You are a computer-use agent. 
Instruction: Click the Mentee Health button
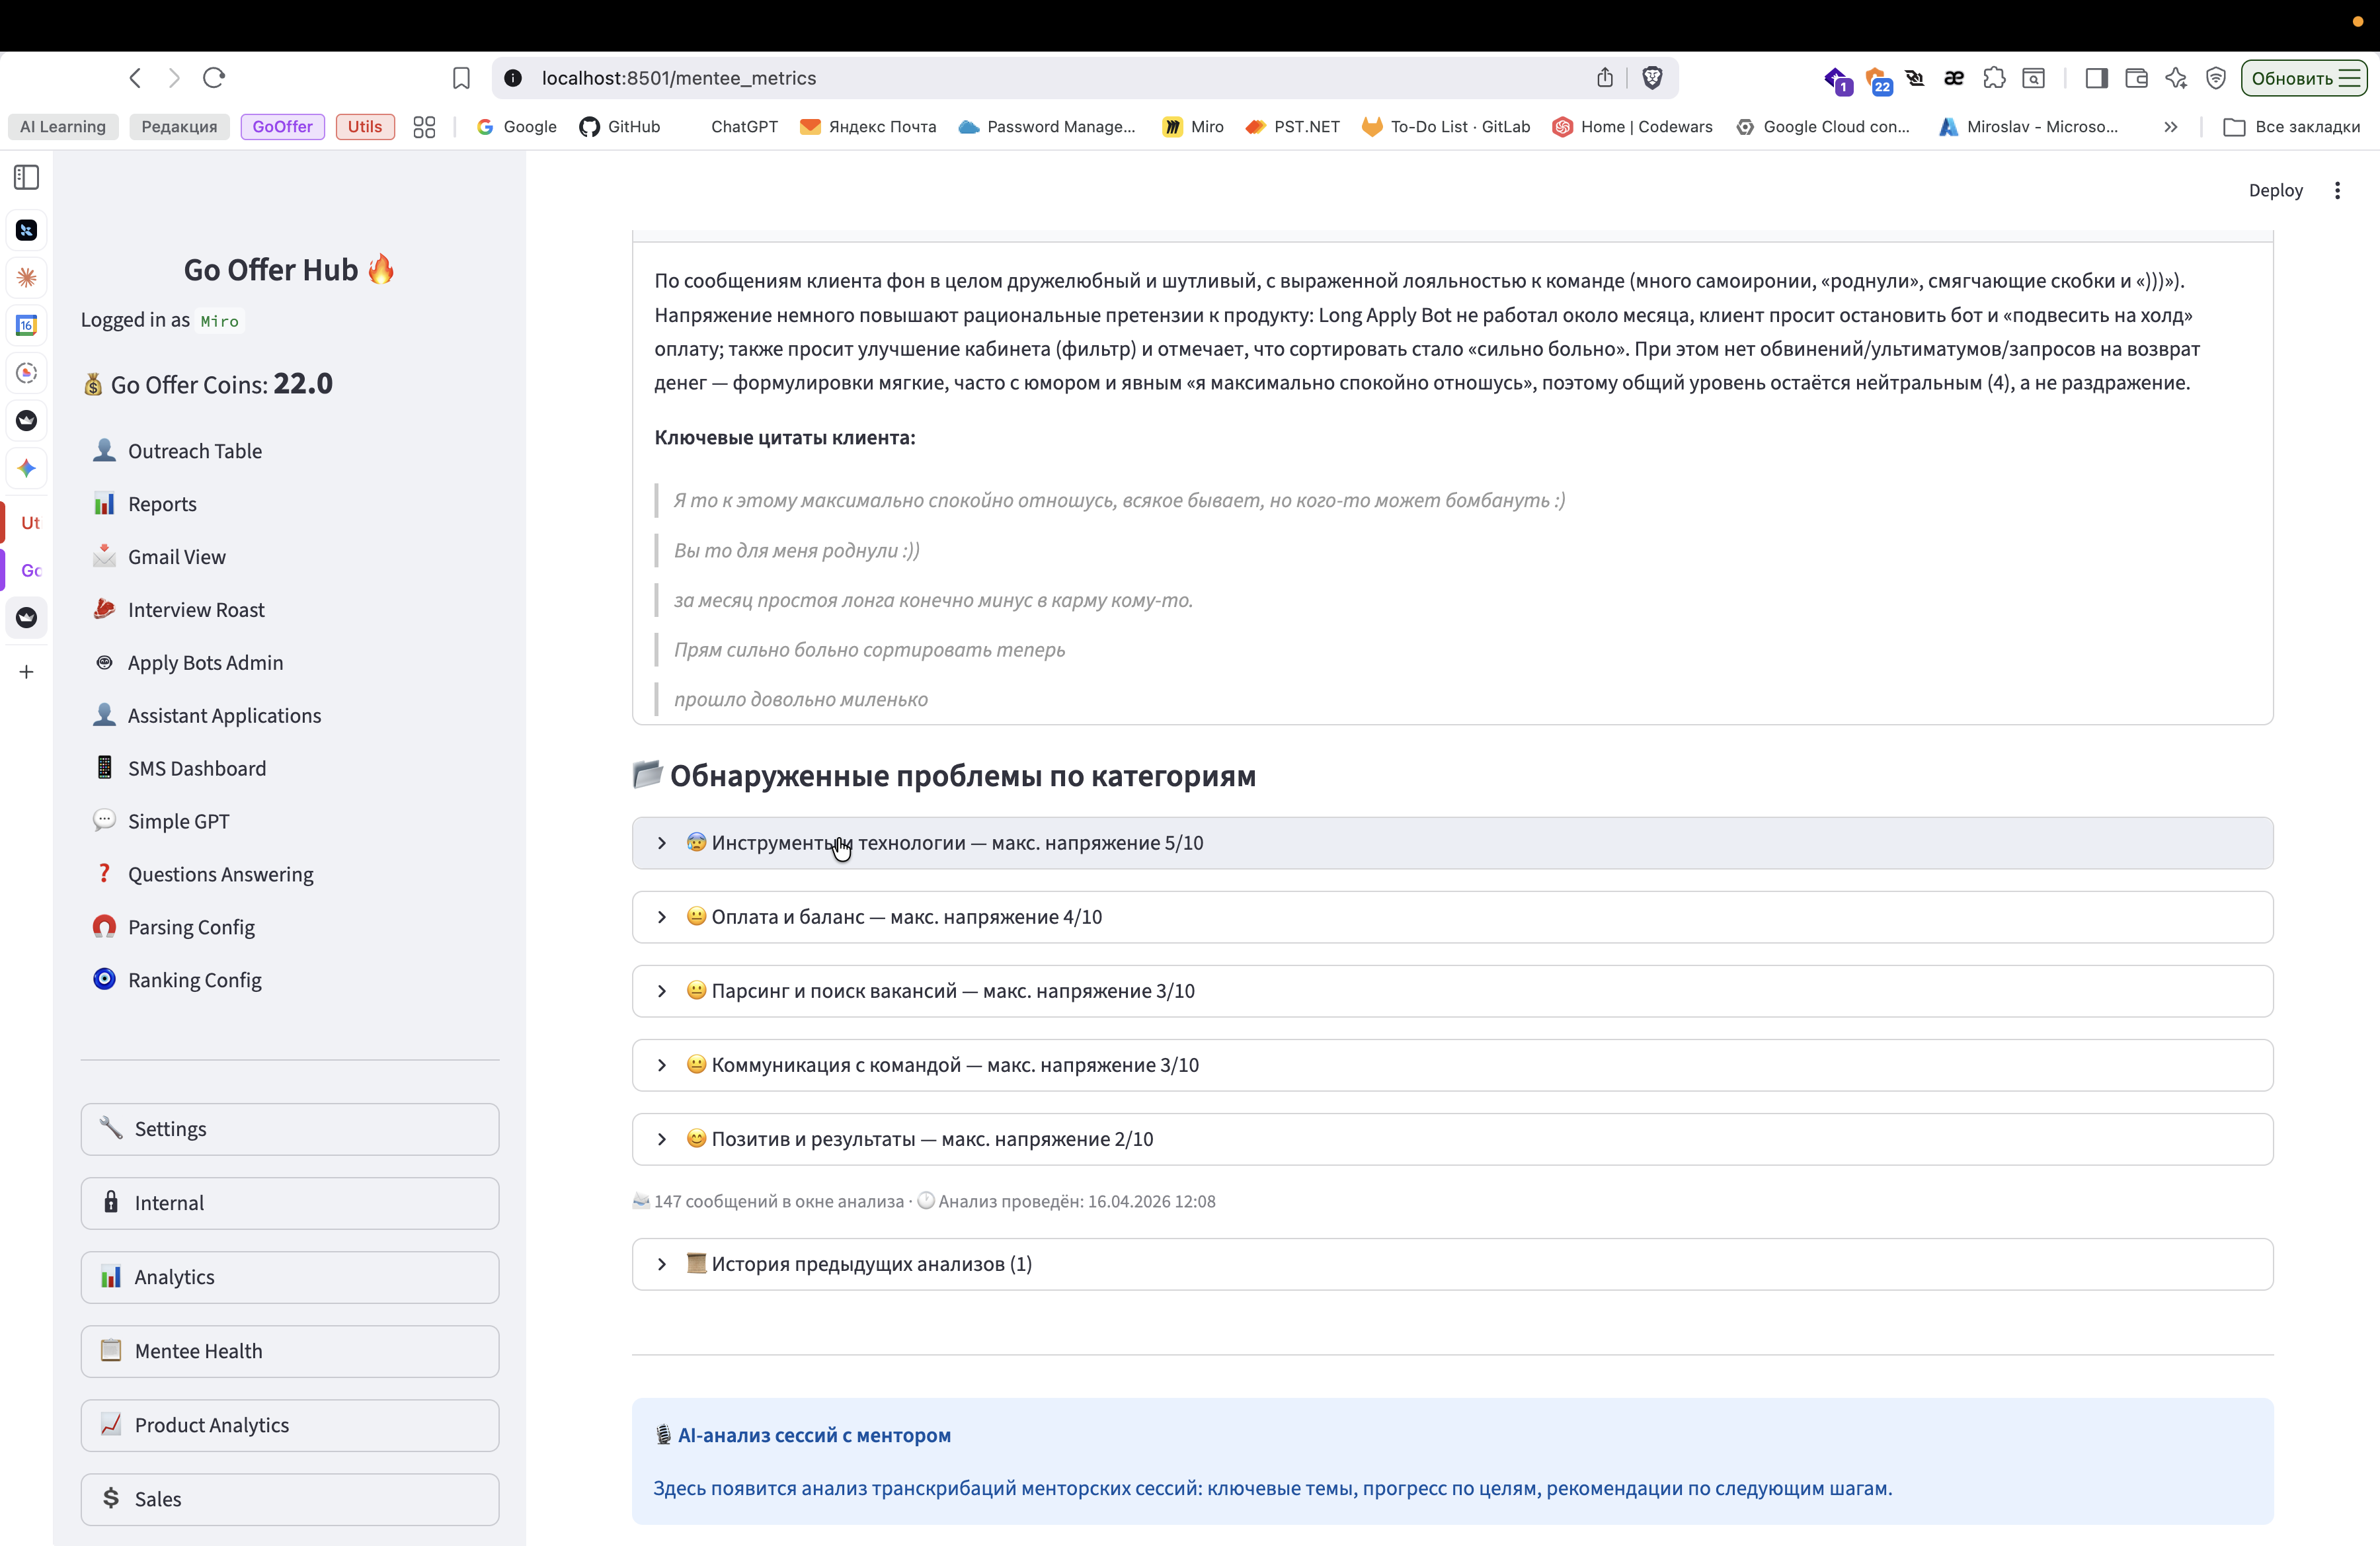point(290,1351)
